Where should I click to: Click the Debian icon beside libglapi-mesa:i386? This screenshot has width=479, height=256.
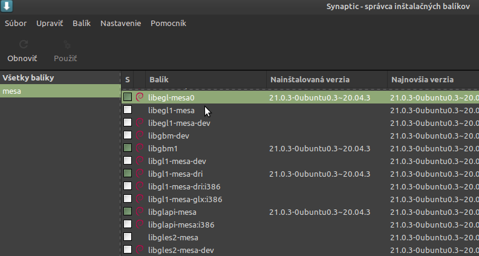tap(140, 225)
